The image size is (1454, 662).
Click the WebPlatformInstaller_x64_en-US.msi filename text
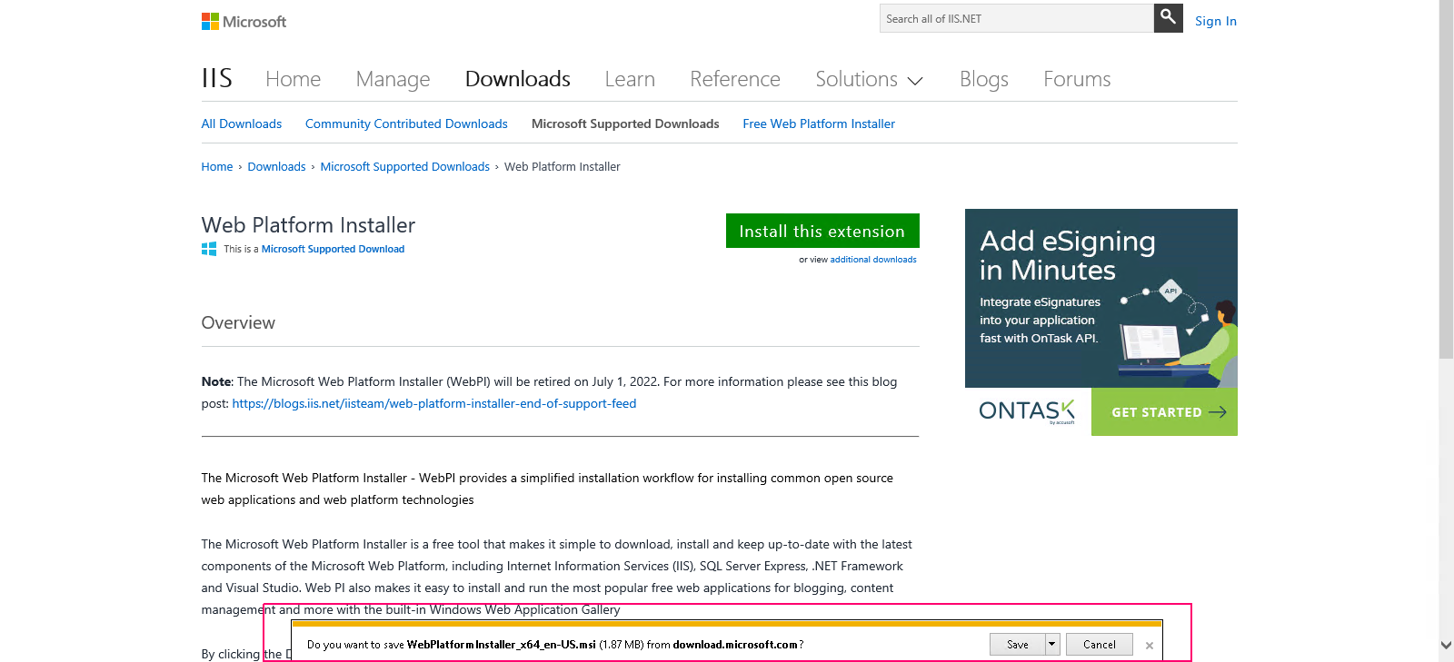pos(502,645)
